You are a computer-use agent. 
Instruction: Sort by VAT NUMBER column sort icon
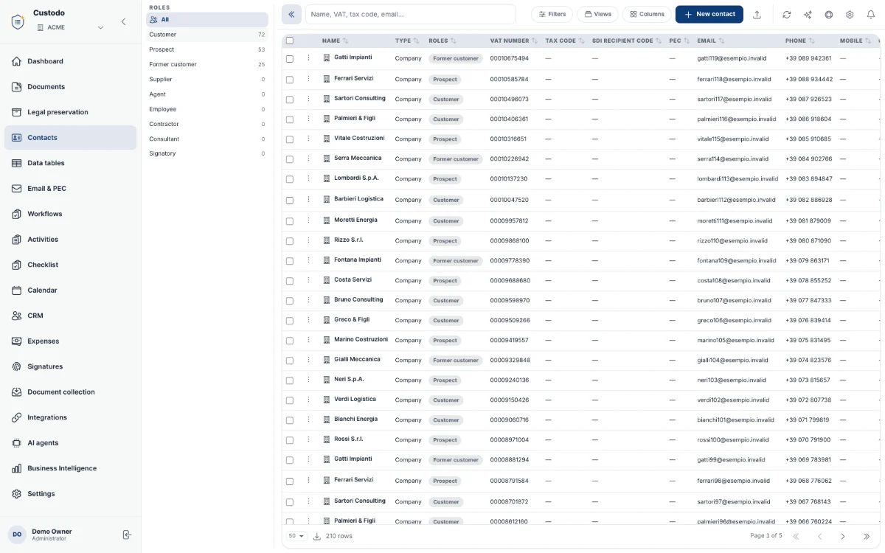[x=535, y=41]
